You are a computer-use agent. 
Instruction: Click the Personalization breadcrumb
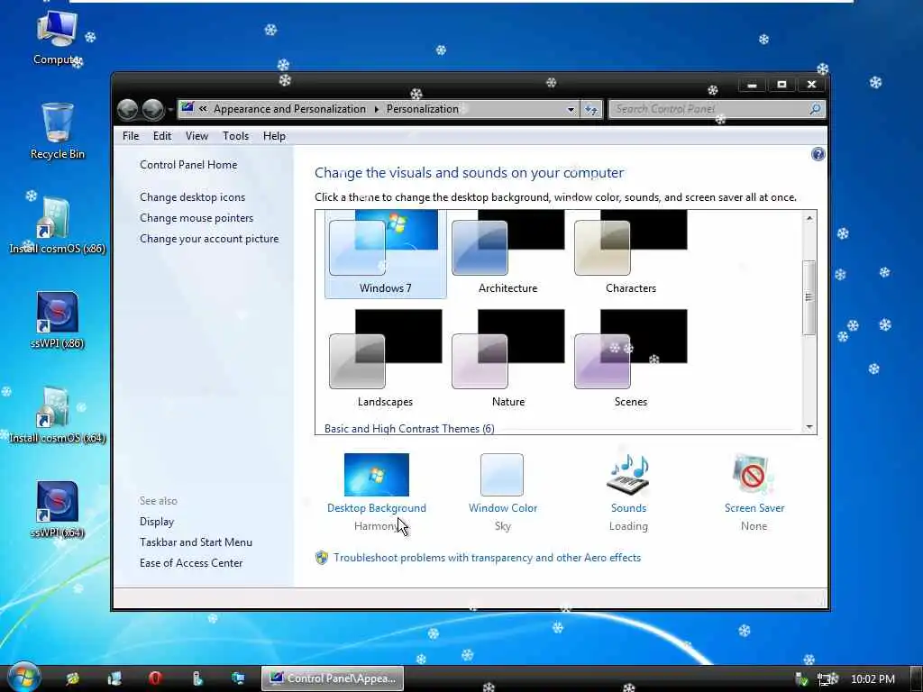tap(422, 109)
